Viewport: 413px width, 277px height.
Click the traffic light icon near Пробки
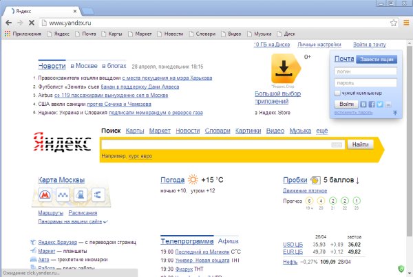click(x=315, y=180)
